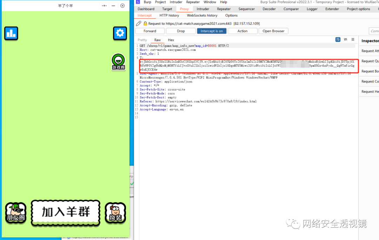Open the Repeater menu in menu bar
The width and height of the screenshot is (379, 240).
(x=193, y=2)
